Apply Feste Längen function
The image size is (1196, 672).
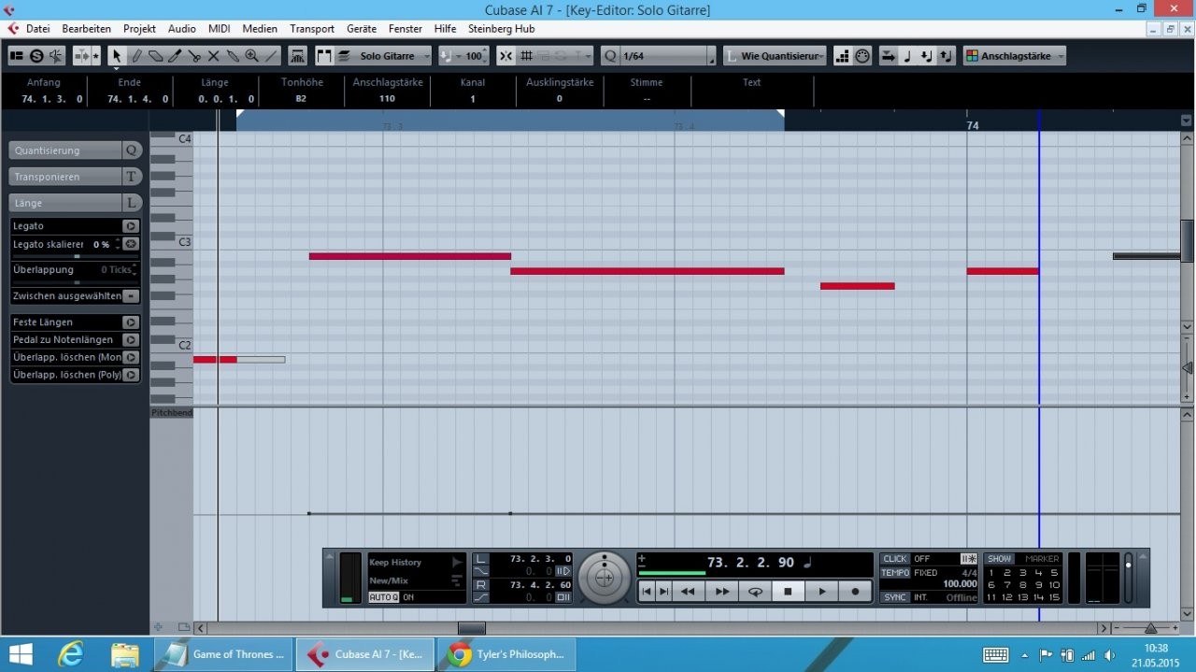tap(131, 322)
